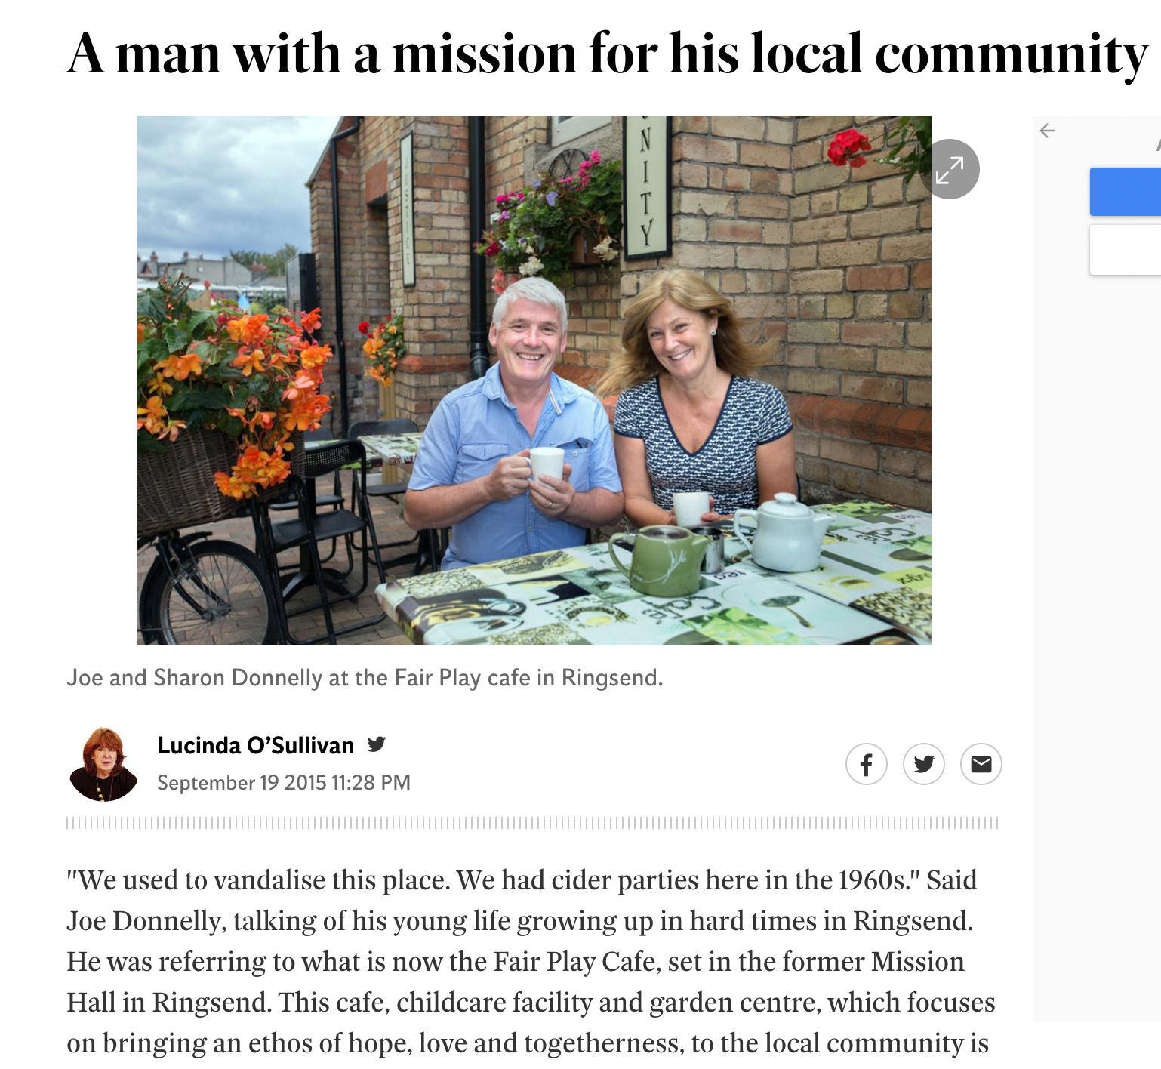1161x1069 pixels.
Task: Share the article by email
Action: (x=981, y=764)
